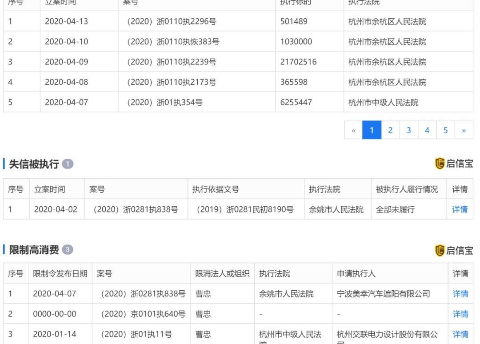Click filing date 2020-04-08
This screenshot has width=480, height=344.
(66, 82)
